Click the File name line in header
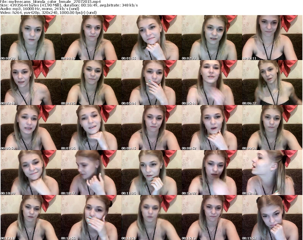 pos(50,2)
